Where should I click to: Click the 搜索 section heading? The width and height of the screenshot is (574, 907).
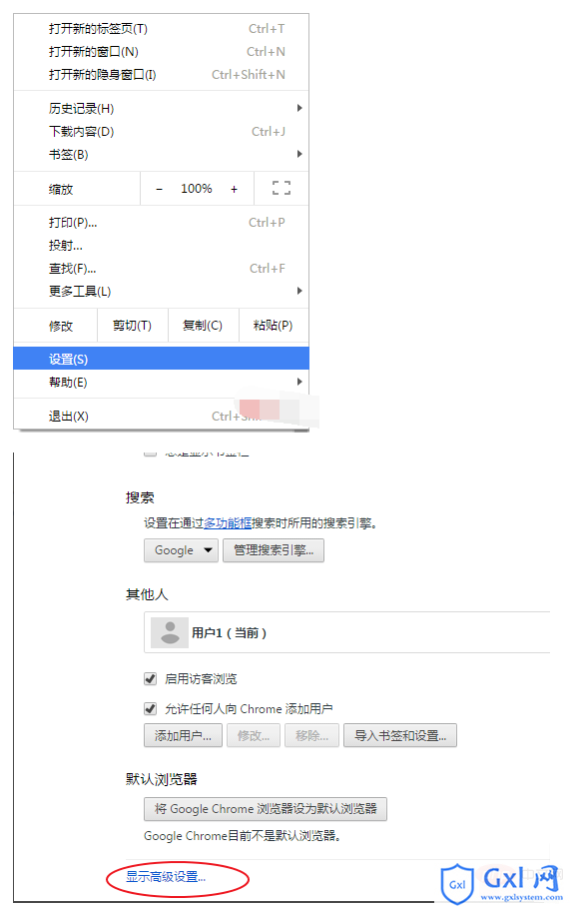[x=140, y=497]
